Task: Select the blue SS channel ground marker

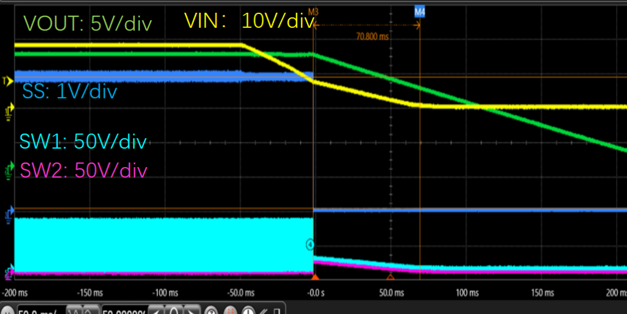Action: 9,215
